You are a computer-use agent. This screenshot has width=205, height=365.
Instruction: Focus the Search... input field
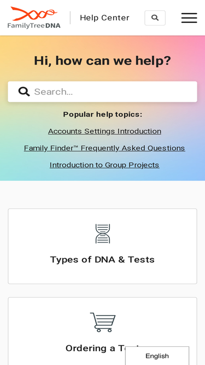point(103,92)
